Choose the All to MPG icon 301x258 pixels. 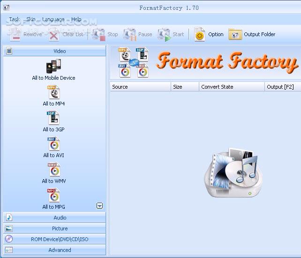(x=53, y=195)
